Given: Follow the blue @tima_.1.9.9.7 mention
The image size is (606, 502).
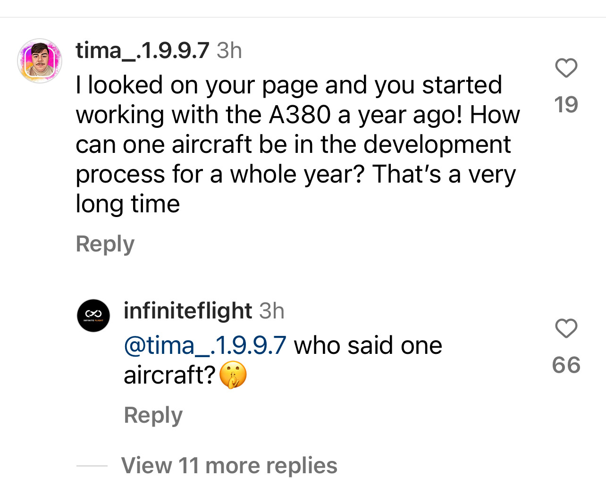Looking at the screenshot, I should pos(205,345).
